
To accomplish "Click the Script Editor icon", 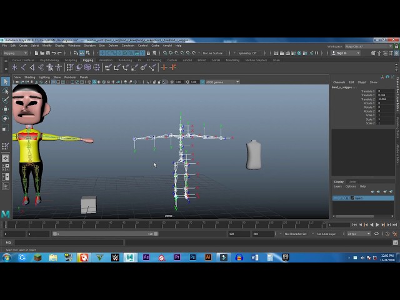I will pos(396,242).
